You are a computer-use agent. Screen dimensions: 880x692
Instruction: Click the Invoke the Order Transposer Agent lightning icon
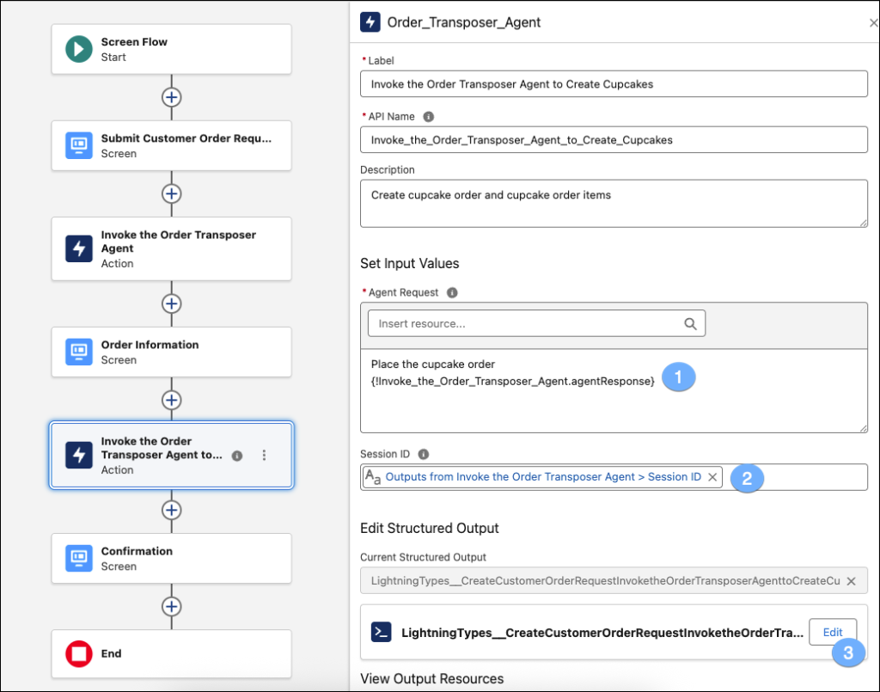(x=79, y=249)
